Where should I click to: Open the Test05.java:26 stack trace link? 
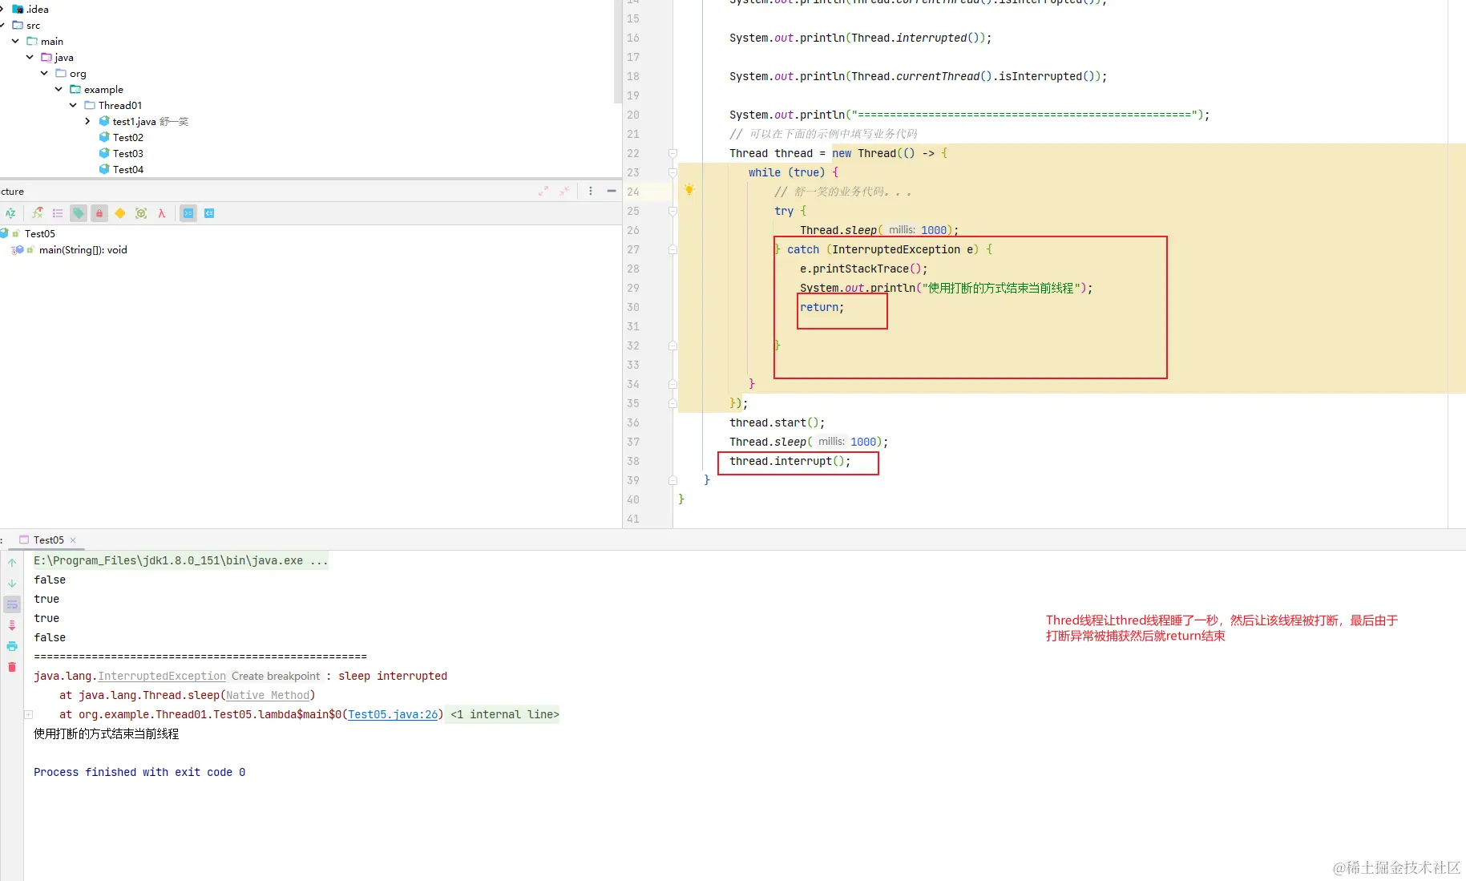click(393, 714)
